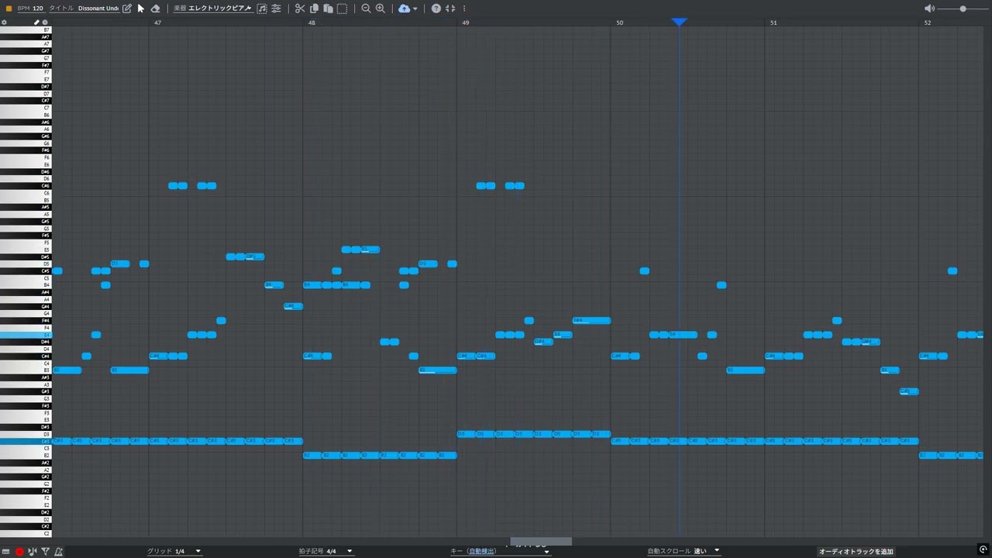Use the horizontal scrollbar thumb at the bottom
The width and height of the screenshot is (992, 558).
point(541,542)
